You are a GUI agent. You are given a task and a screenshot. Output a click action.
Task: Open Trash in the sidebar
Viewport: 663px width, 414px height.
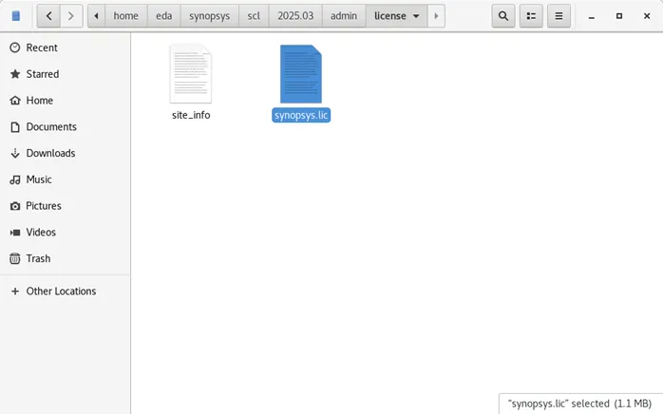point(66,258)
